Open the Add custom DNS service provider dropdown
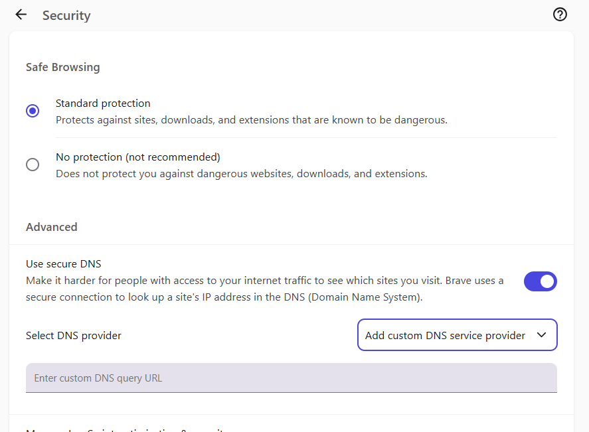Screen dimensions: 589x432 click(457, 335)
